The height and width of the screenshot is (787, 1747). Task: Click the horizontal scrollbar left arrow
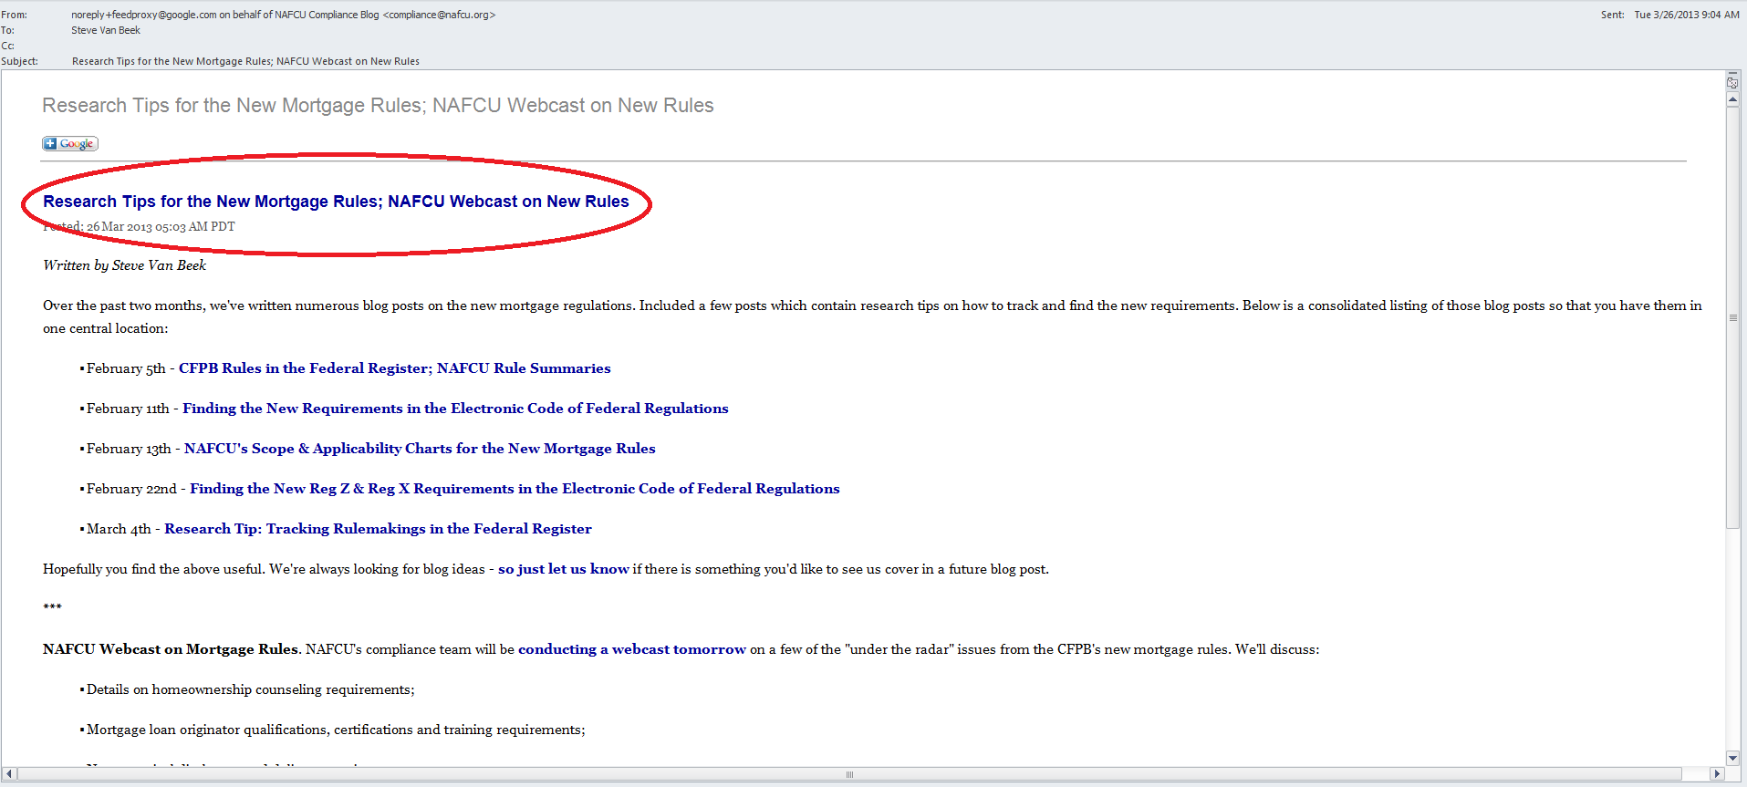click(x=9, y=774)
